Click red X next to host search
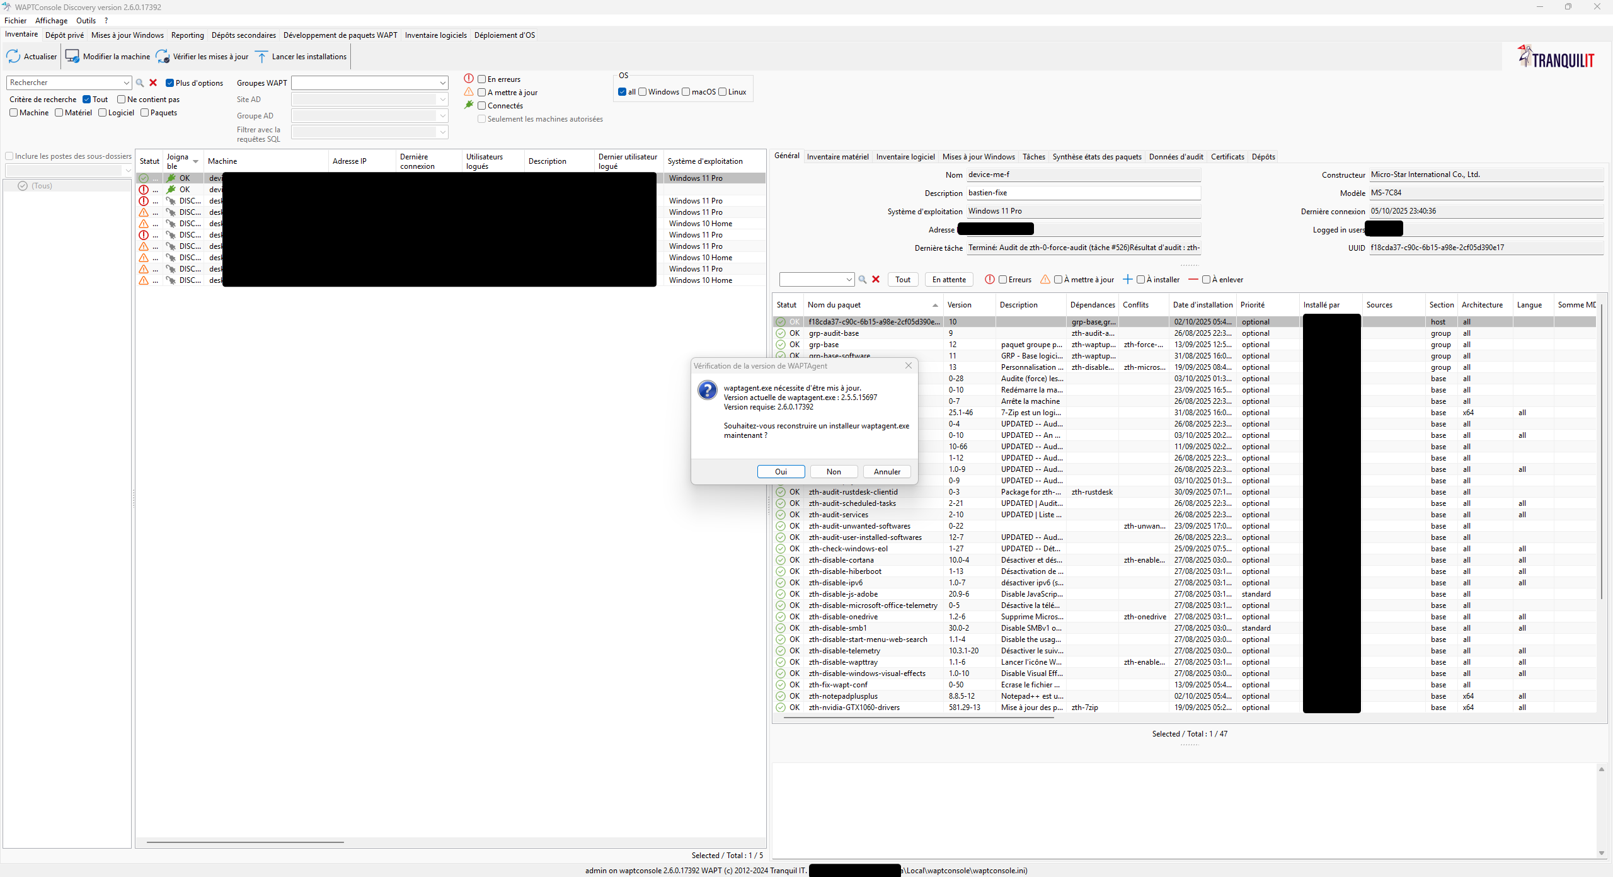Image resolution: width=1613 pixels, height=877 pixels. (153, 83)
